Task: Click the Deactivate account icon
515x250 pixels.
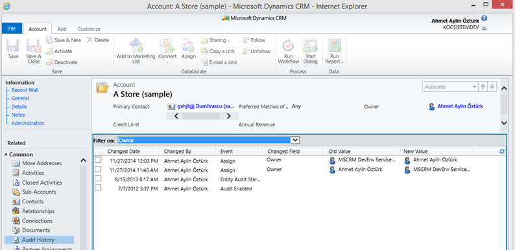Action: 49,62
